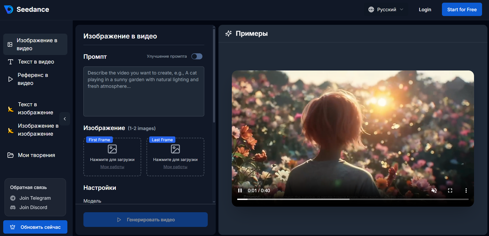Click the Last Frame upload area
489x236 pixels.
[x=175, y=157]
